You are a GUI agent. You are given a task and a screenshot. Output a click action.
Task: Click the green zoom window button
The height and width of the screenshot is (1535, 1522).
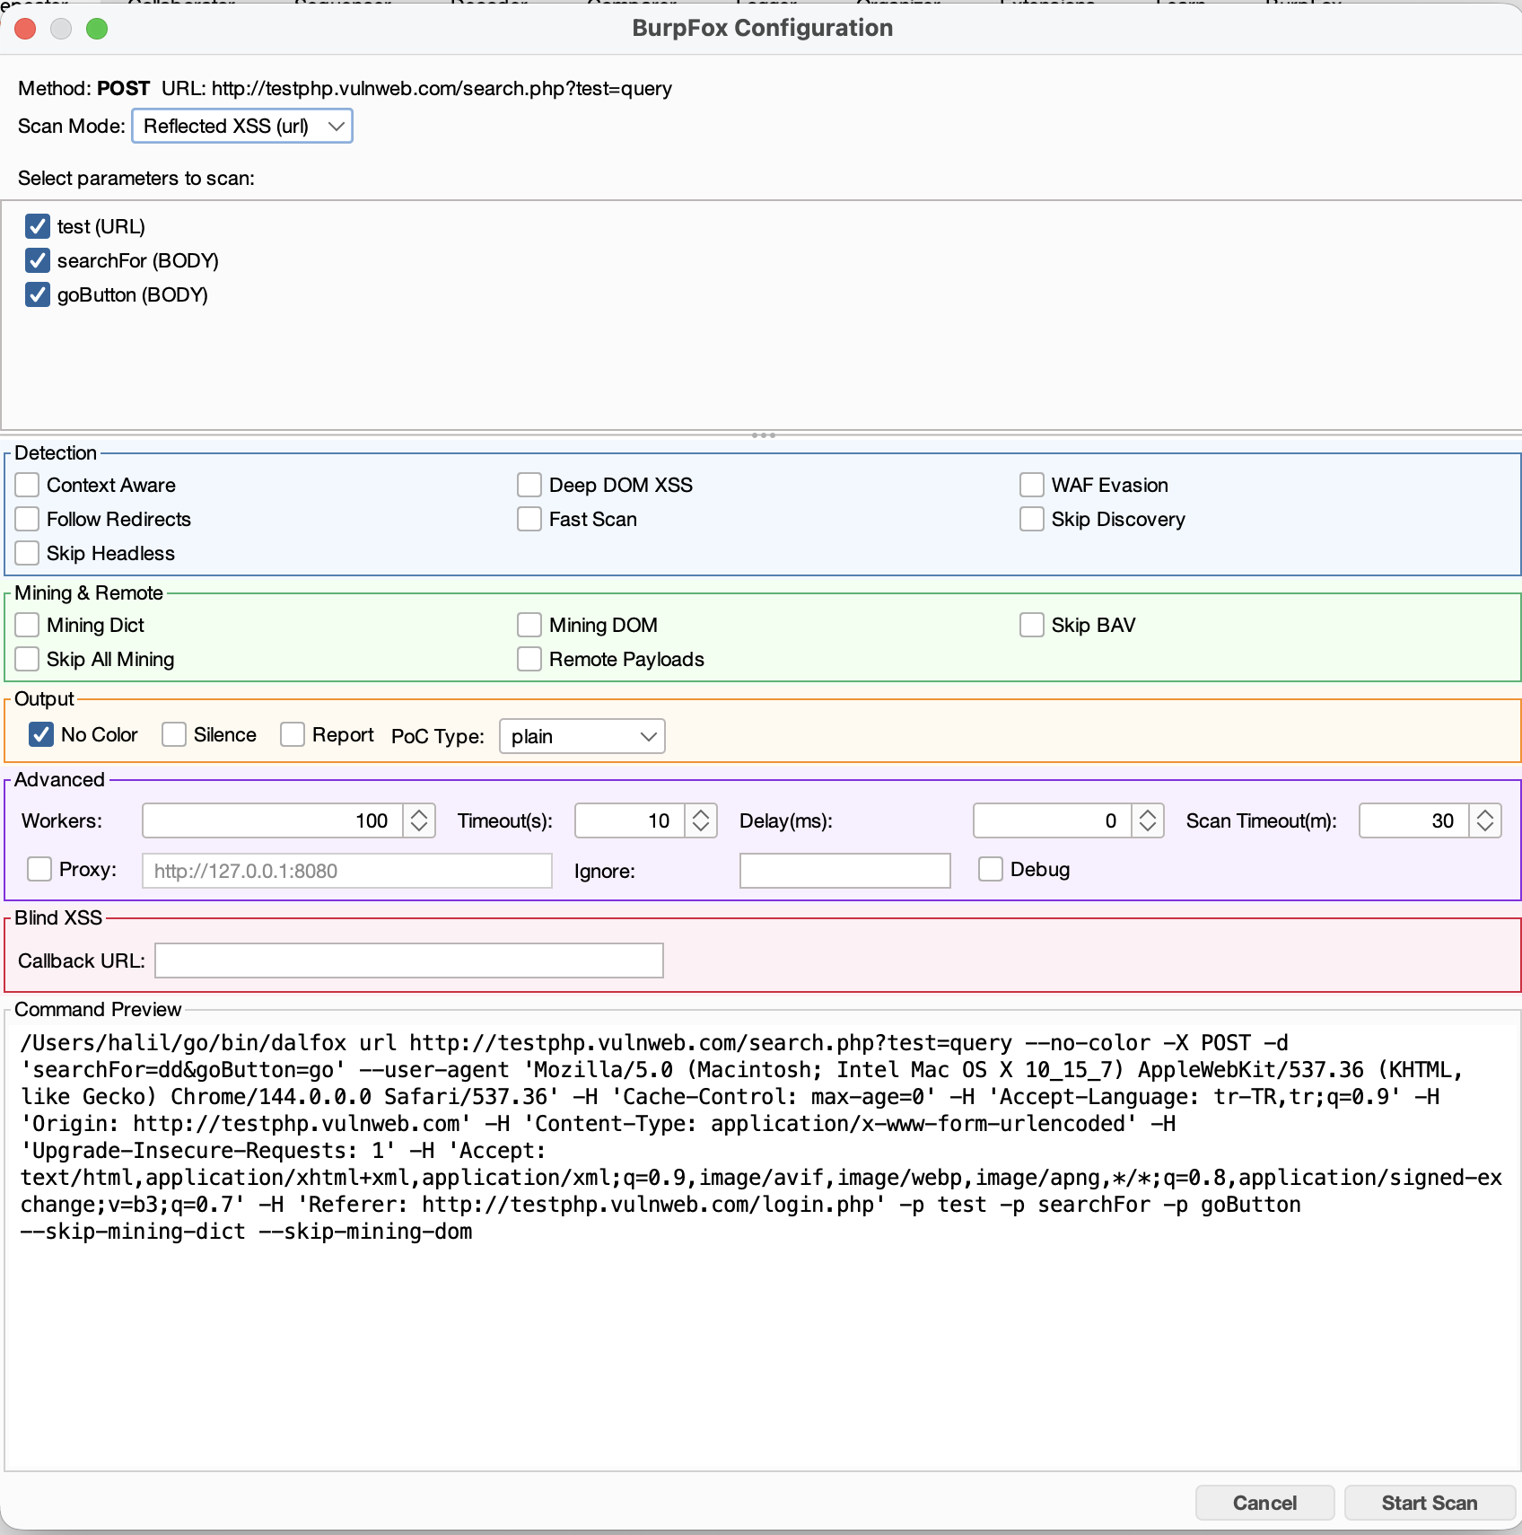[x=97, y=29]
